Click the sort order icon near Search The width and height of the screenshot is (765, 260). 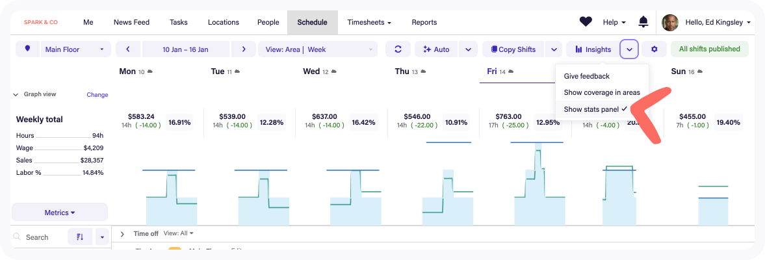pyautogui.click(x=80, y=237)
